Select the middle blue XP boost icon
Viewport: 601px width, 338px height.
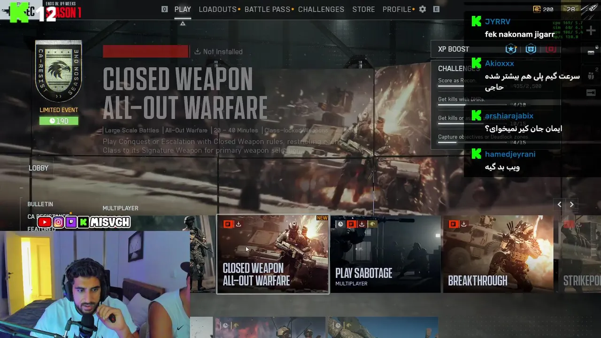tap(531, 49)
